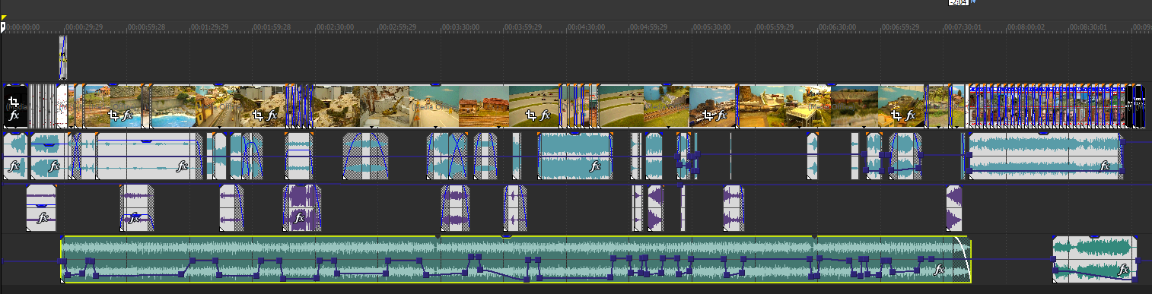1152x294 pixels.
Task: Click Pan/Crop icon nearest the 00:01:59:28 mark
Action: click(x=257, y=115)
